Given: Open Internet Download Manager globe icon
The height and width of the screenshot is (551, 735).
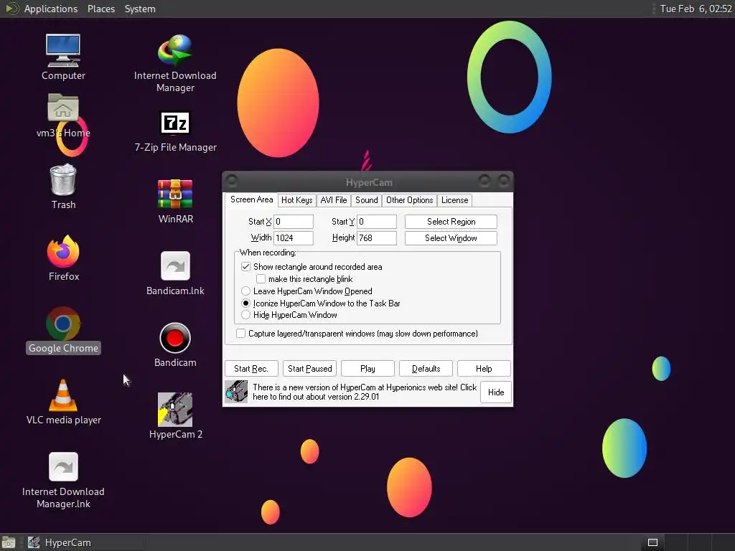Looking at the screenshot, I should pyautogui.click(x=175, y=51).
